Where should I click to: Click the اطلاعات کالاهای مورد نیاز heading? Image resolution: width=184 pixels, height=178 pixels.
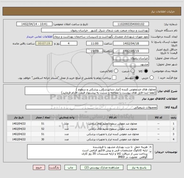pos(159,99)
